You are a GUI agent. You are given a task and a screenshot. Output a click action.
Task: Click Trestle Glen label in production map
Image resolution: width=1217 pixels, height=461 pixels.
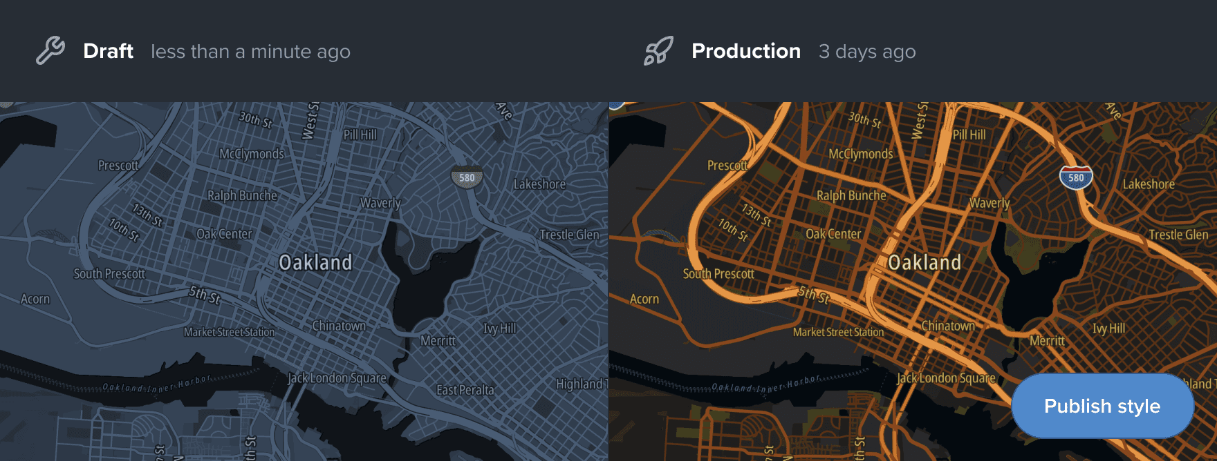[x=1178, y=235]
